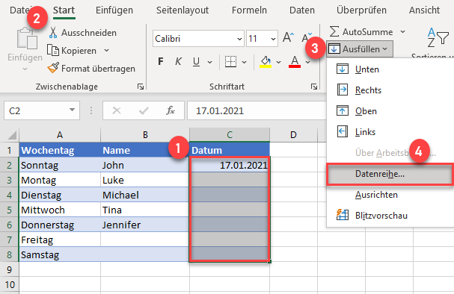Image resolution: width=454 pixels, height=294 pixels.
Task: Expand the Einfügen paste options arrow
Action: [x=25, y=69]
